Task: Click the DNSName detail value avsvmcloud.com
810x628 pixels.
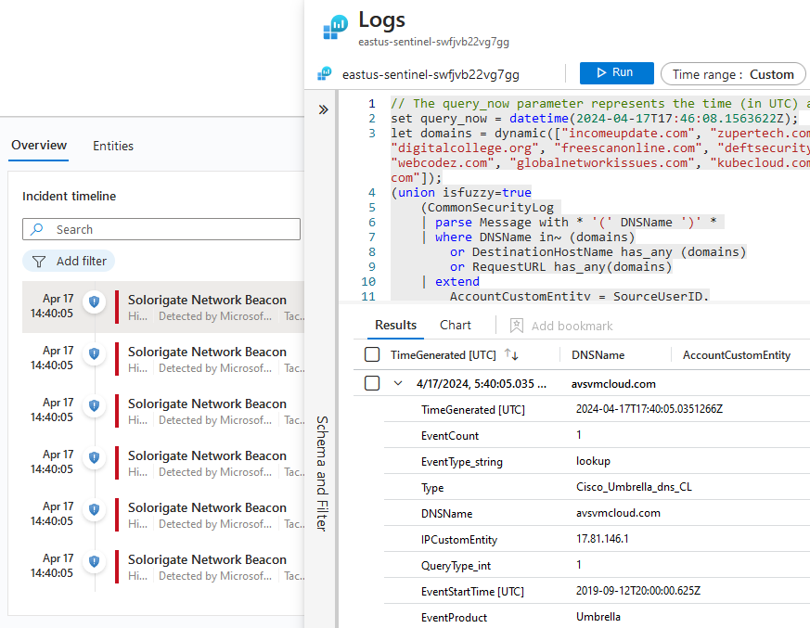Action: 618,513
